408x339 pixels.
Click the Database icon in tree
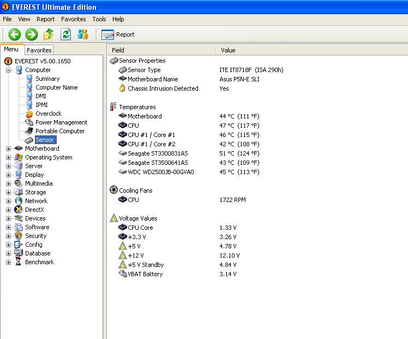[x=19, y=253]
